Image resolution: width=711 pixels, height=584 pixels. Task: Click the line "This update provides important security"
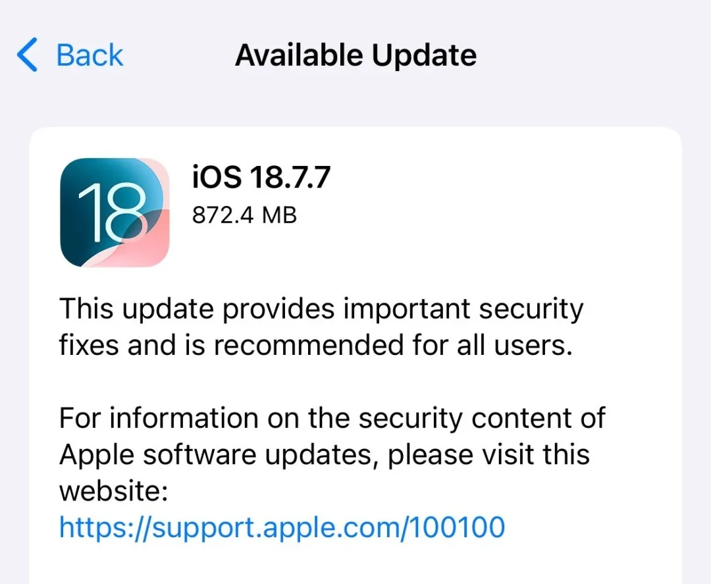321,309
